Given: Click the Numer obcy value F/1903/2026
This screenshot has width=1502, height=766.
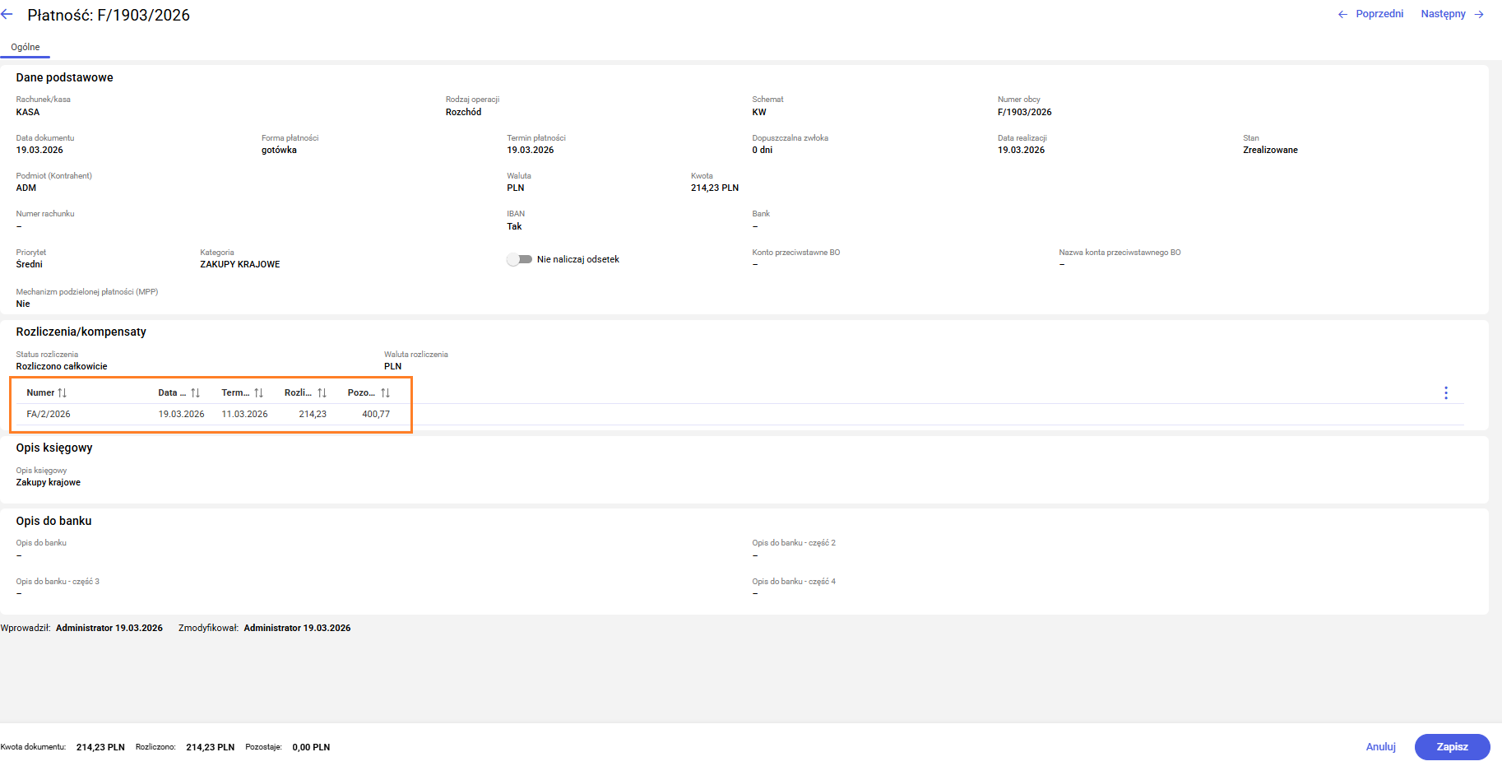Looking at the screenshot, I should (1024, 112).
